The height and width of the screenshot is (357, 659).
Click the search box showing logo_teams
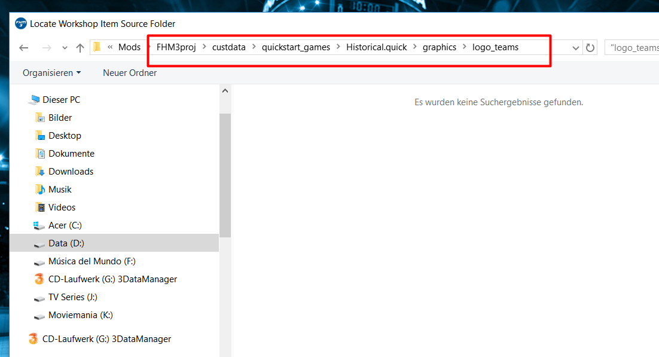click(x=634, y=48)
